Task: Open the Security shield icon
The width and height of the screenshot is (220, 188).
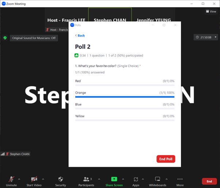Action: 61,179
